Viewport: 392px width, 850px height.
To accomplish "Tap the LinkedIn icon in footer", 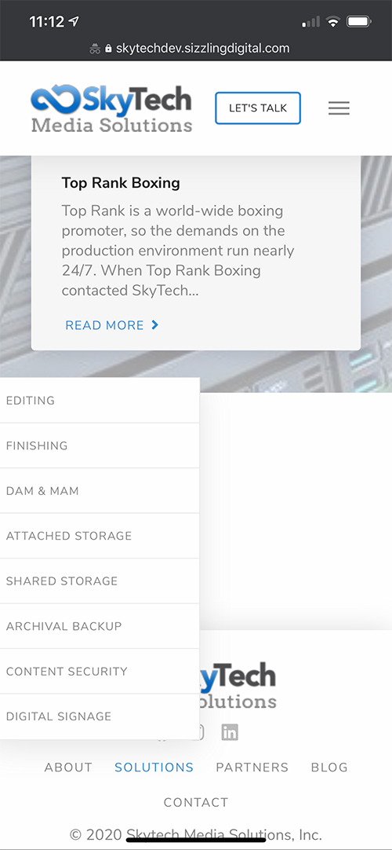I will tap(230, 732).
